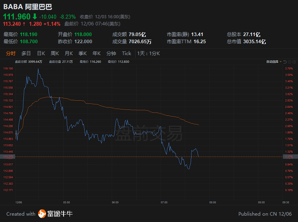Open the 季K chart tab
Screen dimensions: 298x222
tap(83, 54)
